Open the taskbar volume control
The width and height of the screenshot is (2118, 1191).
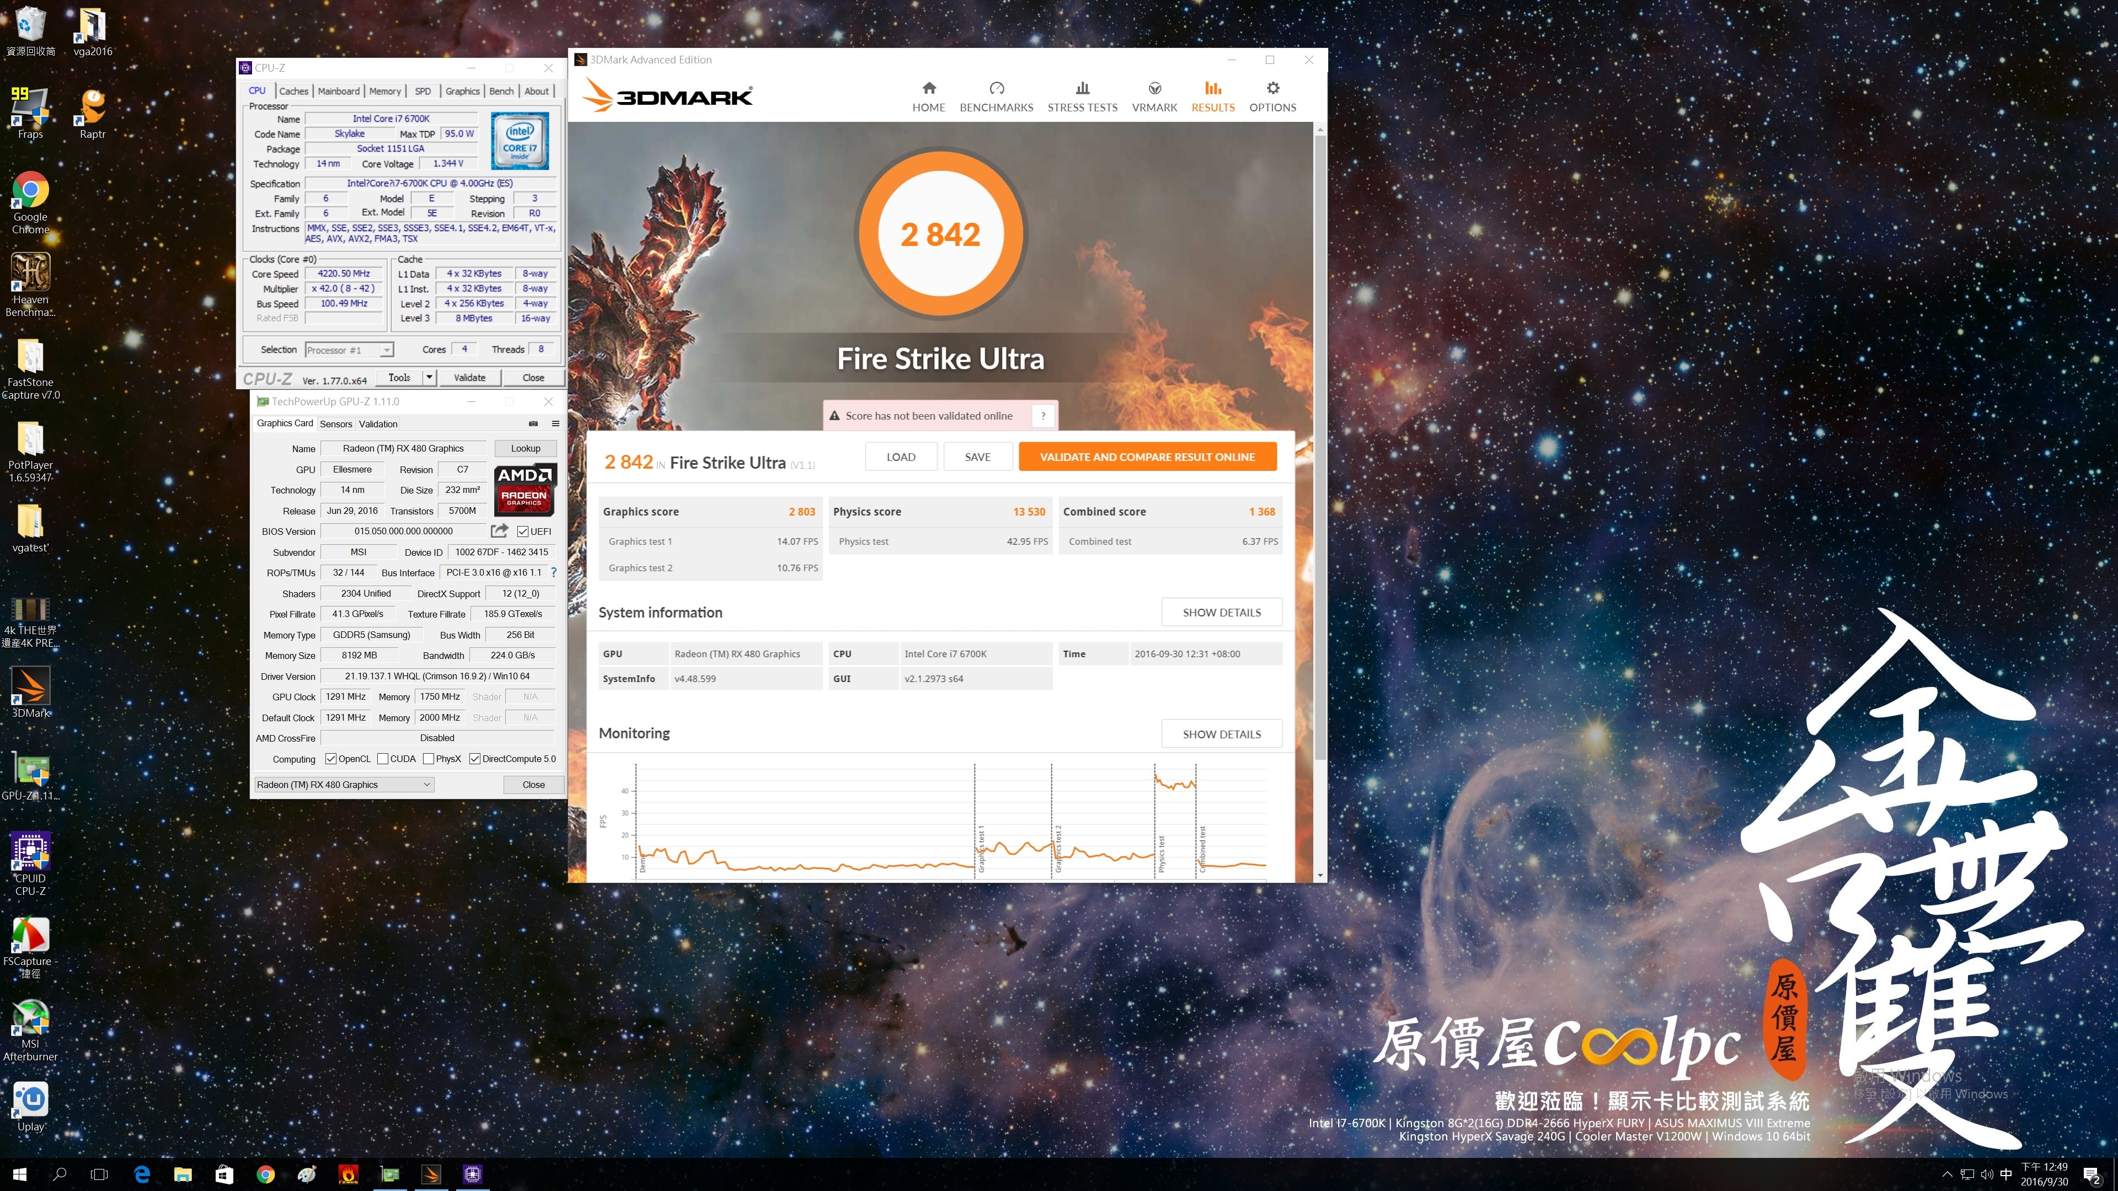click(x=1986, y=1174)
